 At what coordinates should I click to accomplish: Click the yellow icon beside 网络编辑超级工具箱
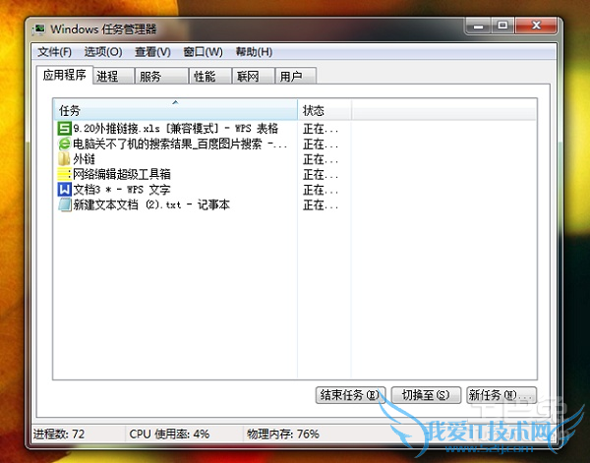coord(64,174)
